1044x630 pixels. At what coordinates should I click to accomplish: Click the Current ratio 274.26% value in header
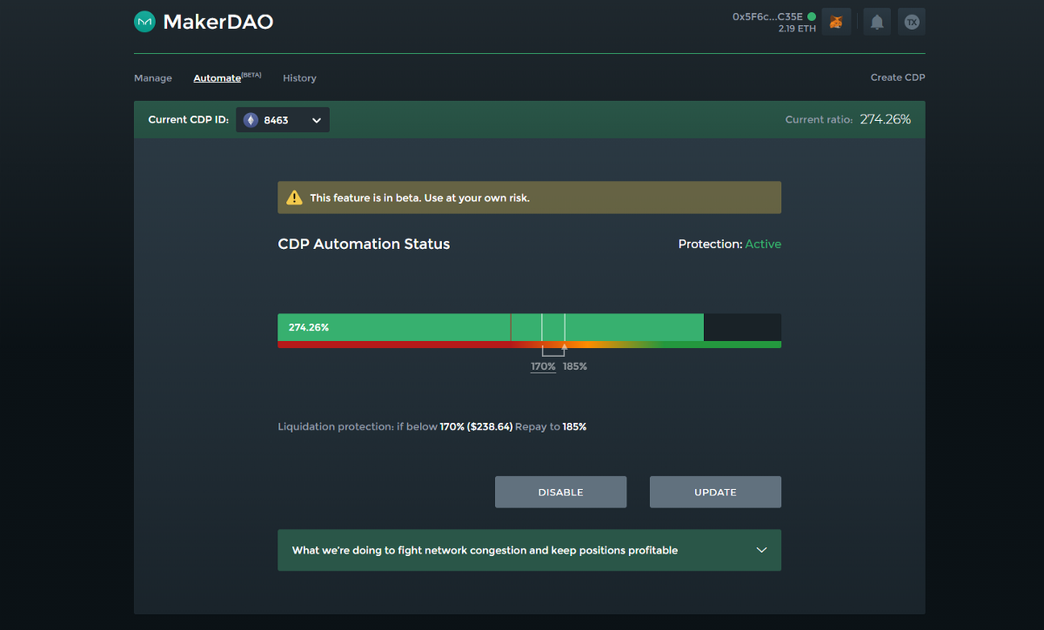click(x=886, y=119)
